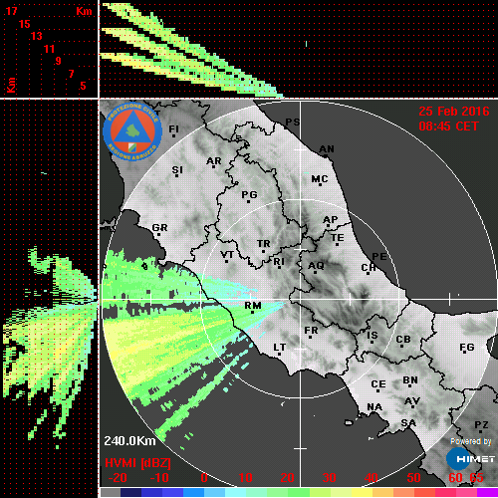Pick the red-orange swatch in the dBZ scale

[x=424, y=492]
